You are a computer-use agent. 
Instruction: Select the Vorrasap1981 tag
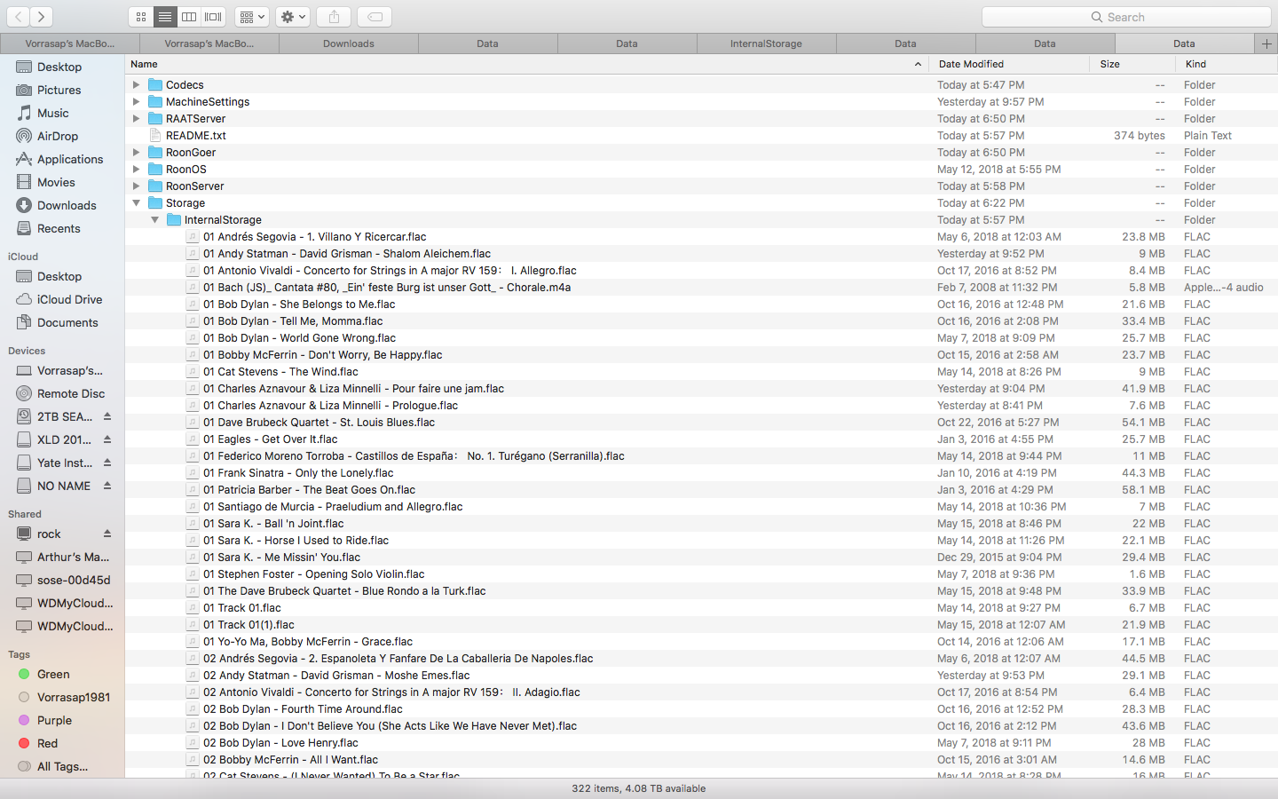73,697
